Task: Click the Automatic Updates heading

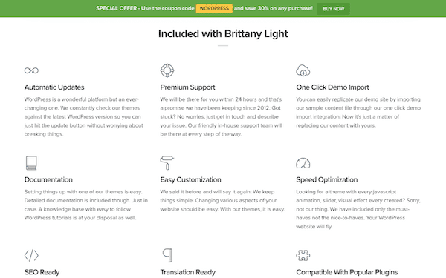Action: (54, 87)
